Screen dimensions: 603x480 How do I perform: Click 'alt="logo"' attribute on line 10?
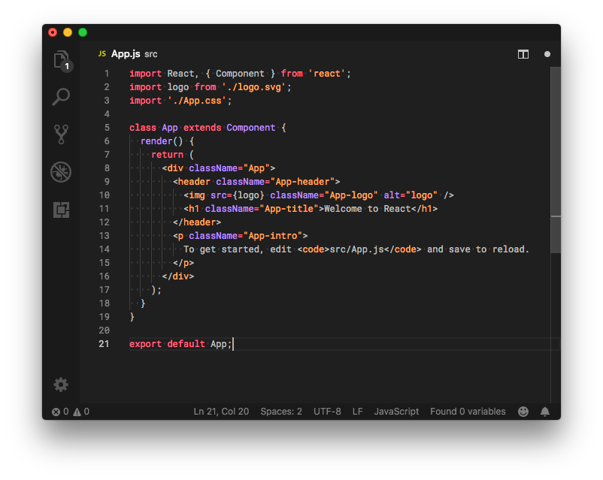[x=411, y=195]
